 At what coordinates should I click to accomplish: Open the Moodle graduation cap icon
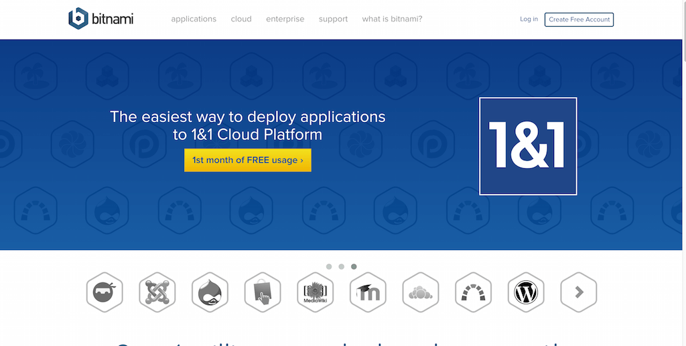[368, 292]
